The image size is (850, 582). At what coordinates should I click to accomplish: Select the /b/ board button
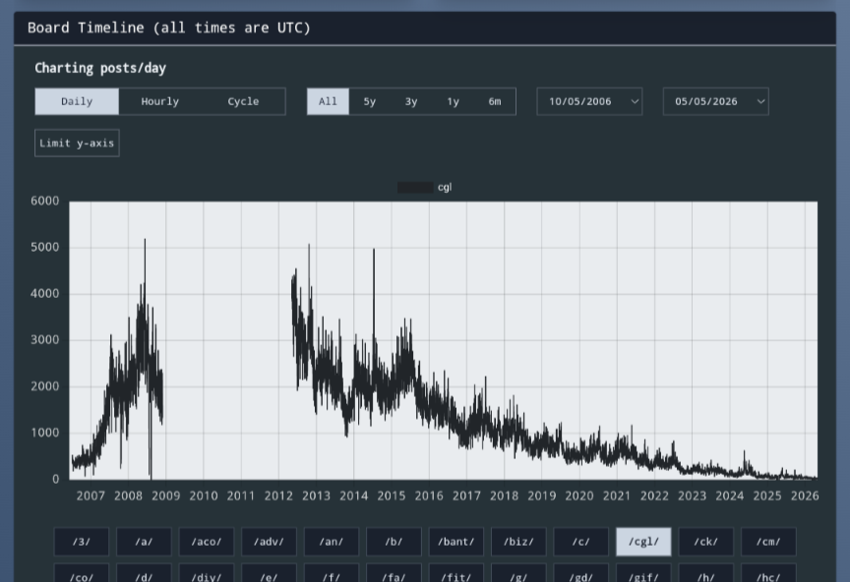pyautogui.click(x=394, y=542)
